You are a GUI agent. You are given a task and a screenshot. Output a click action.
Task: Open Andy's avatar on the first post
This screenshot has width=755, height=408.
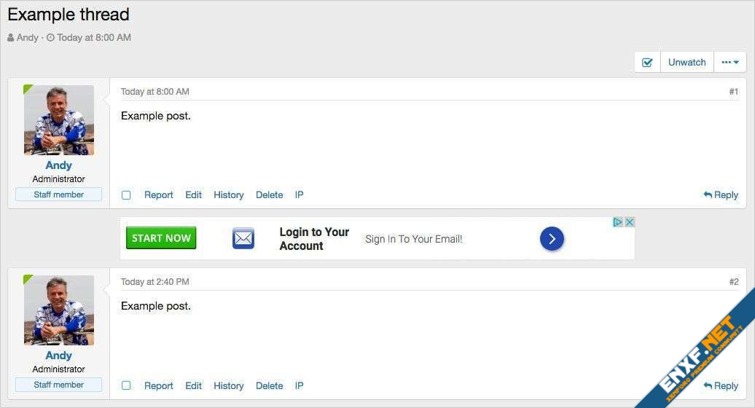59,120
